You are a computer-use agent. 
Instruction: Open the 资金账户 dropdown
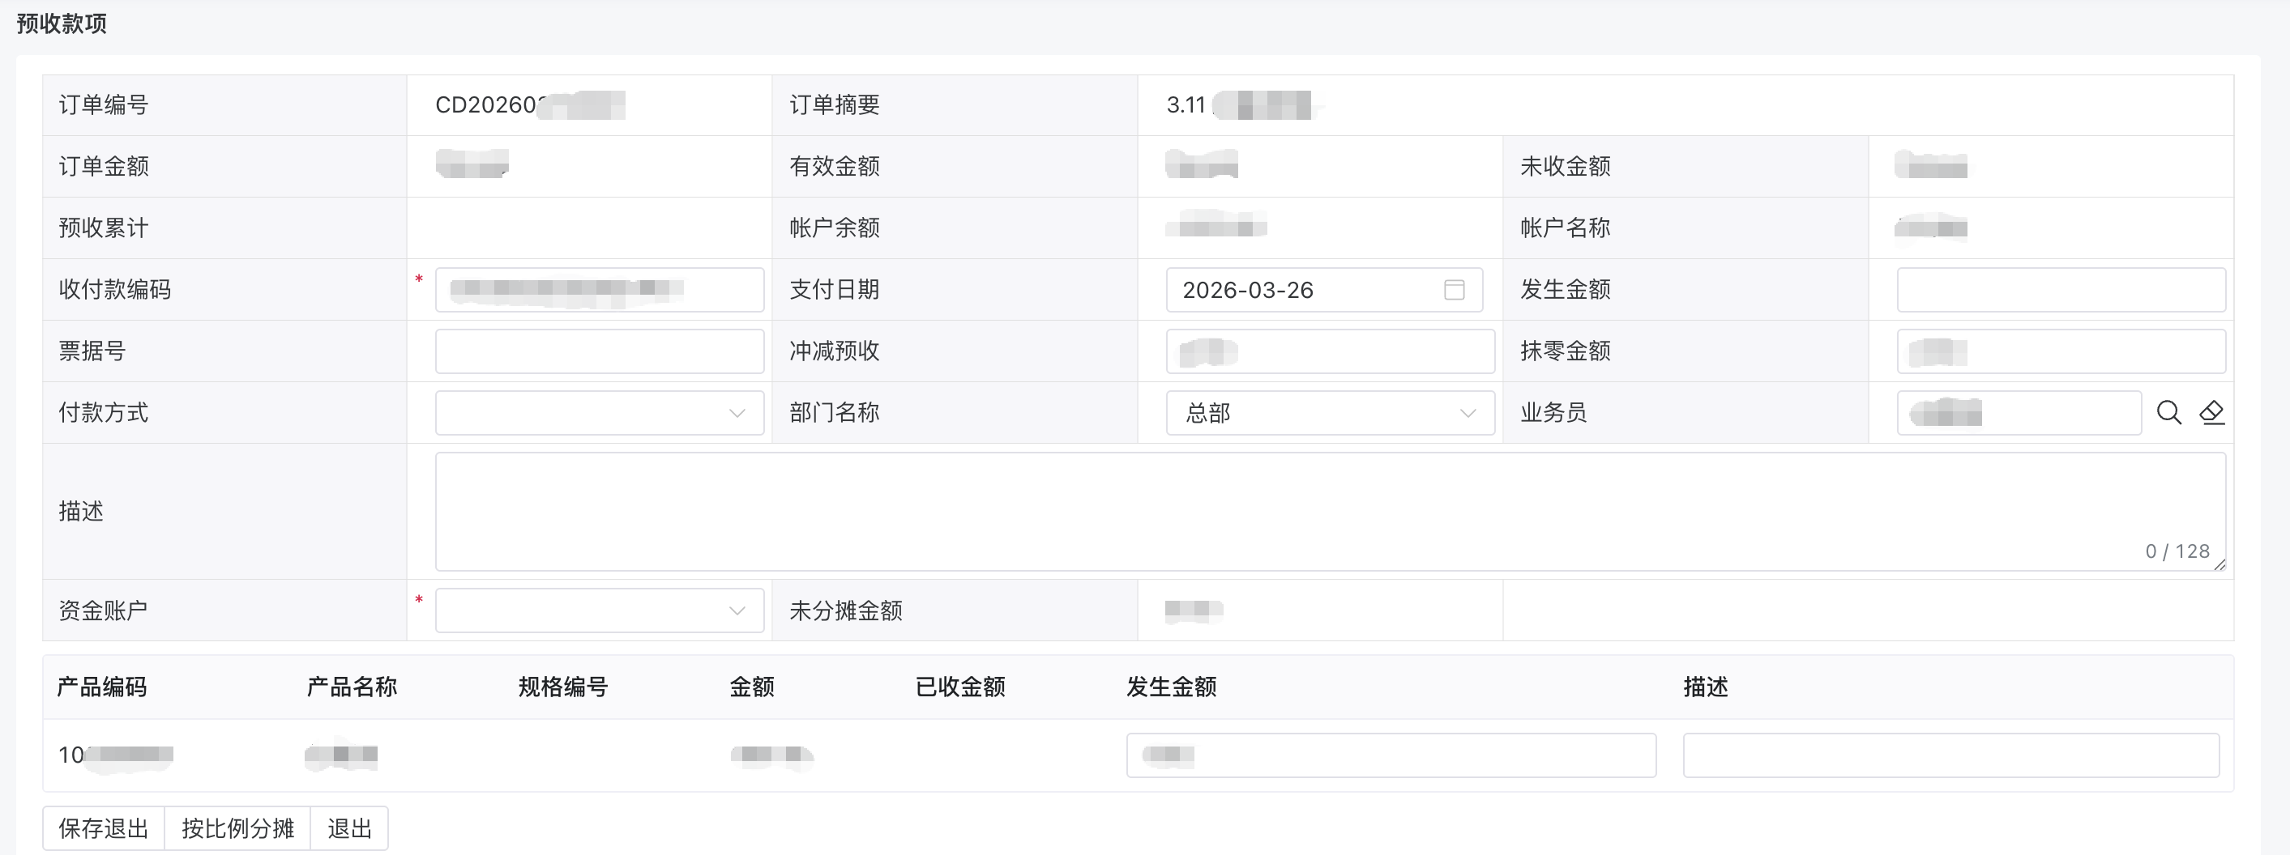pos(598,610)
